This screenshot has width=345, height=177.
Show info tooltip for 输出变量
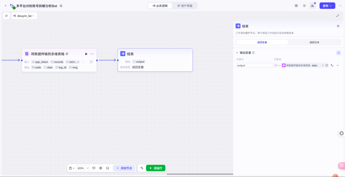coord(253,53)
